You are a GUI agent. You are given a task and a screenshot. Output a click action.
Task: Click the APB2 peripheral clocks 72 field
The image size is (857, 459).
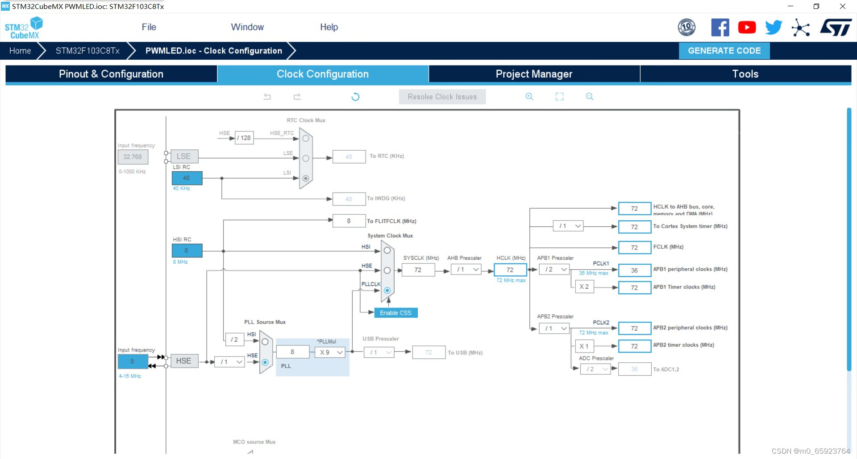[635, 328]
